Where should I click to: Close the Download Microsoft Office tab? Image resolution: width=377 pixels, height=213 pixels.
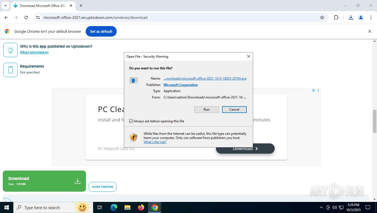coord(71,6)
